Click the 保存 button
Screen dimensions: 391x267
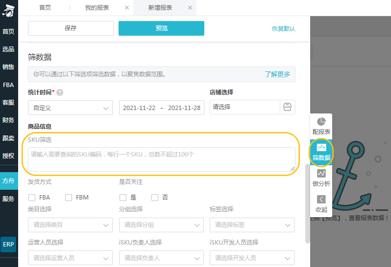(71, 28)
